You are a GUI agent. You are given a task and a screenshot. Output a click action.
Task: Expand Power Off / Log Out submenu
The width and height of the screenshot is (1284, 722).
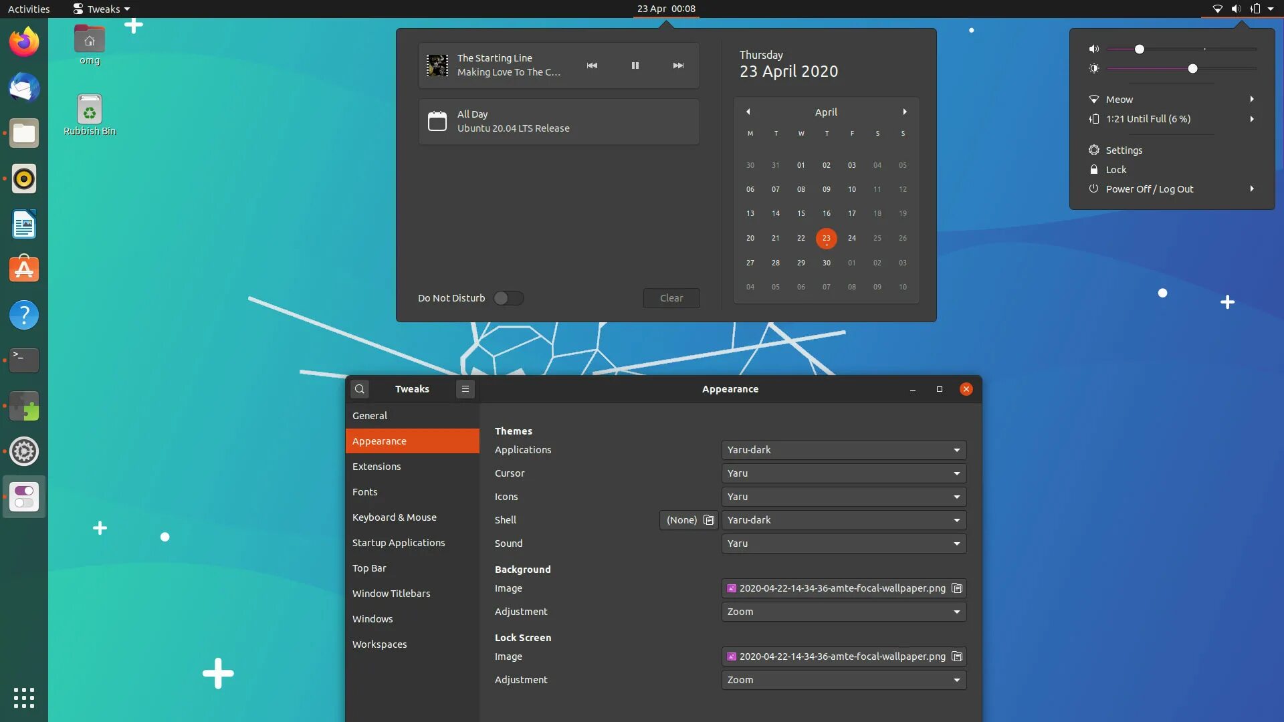(1172, 189)
